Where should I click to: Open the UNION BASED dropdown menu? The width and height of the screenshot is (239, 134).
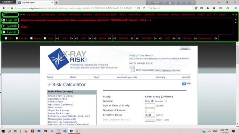coord(48,15)
